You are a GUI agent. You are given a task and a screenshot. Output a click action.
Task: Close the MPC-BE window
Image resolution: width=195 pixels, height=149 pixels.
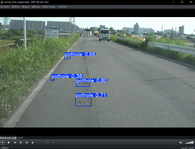(x=191, y=2)
